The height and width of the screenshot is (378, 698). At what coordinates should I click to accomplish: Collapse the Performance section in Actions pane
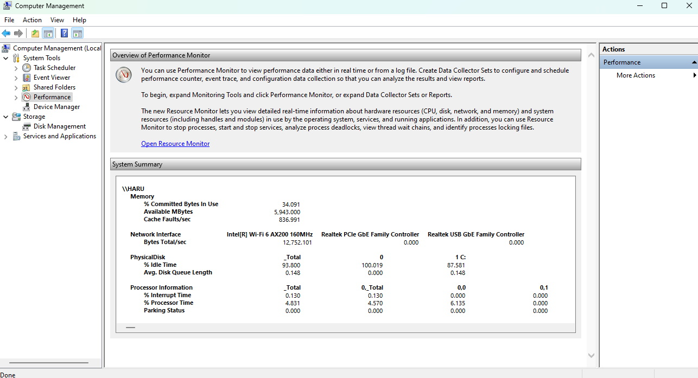(x=694, y=62)
